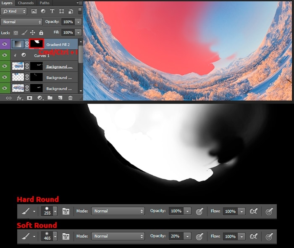Toggle pressure for size in Hard Round bar

pyautogui.click(x=269, y=212)
